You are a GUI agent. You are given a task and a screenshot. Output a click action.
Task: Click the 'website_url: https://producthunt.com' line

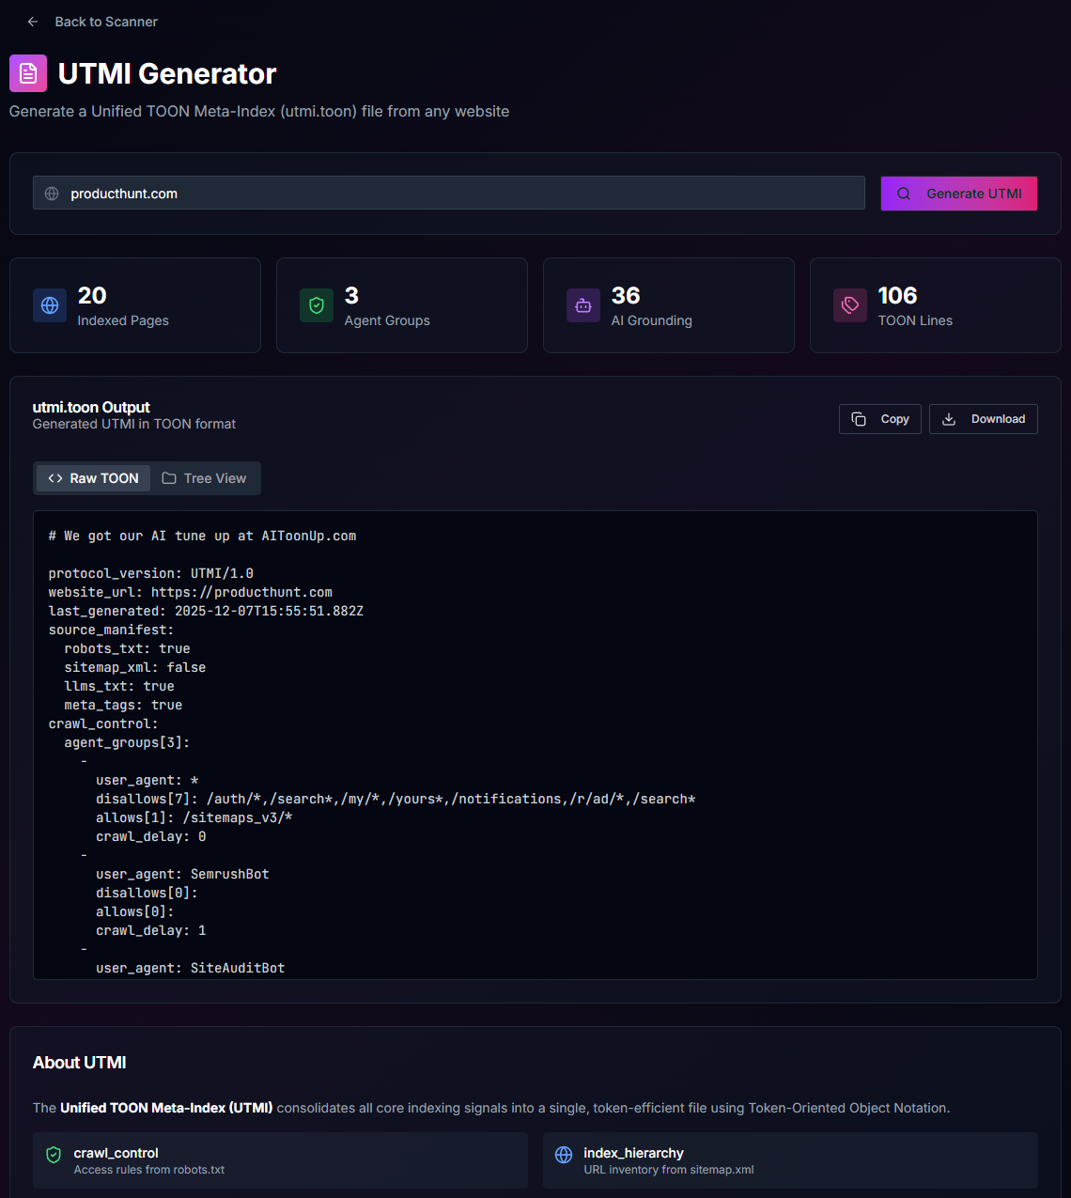click(191, 592)
